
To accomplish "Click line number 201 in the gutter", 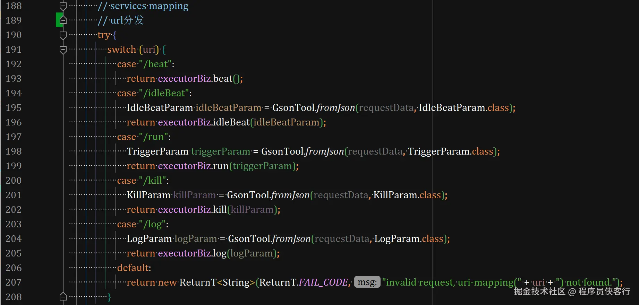I will tap(14, 195).
